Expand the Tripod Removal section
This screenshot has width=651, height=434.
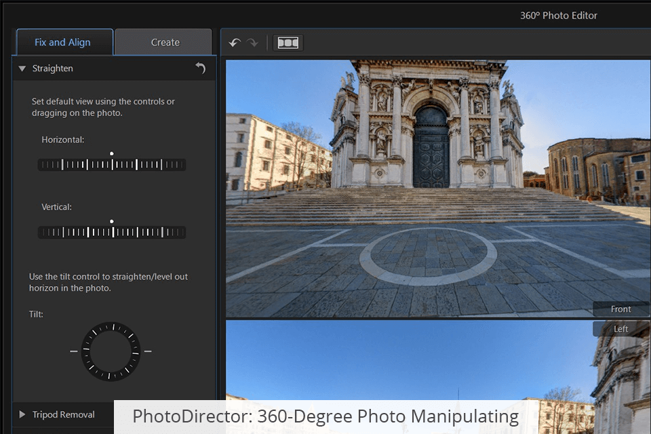22,414
